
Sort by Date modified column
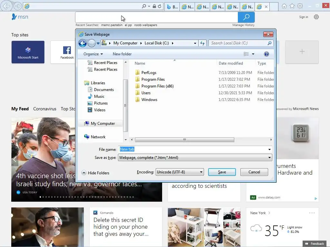click(231, 63)
